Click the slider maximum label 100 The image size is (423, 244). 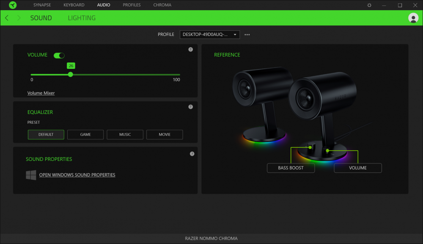[x=176, y=80]
